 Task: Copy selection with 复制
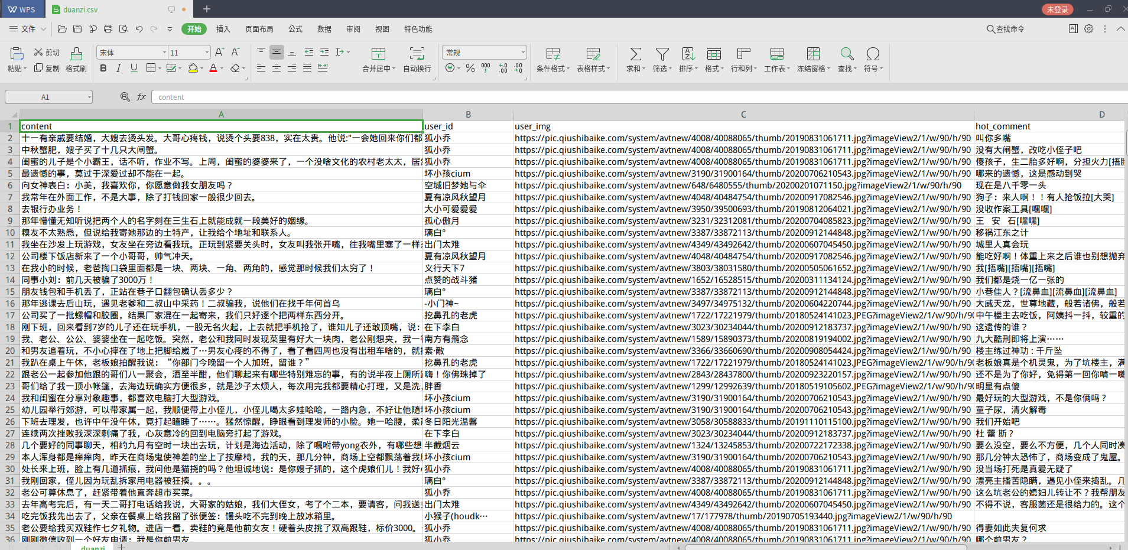pyautogui.click(x=47, y=69)
